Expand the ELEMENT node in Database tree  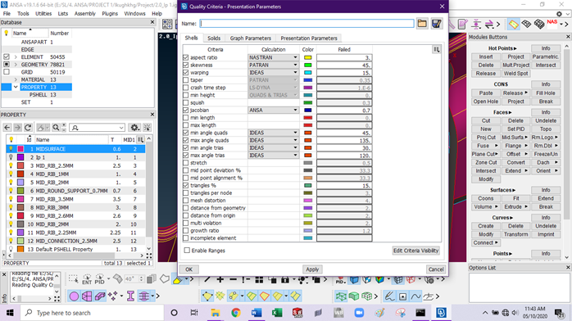pyautogui.click(x=16, y=57)
